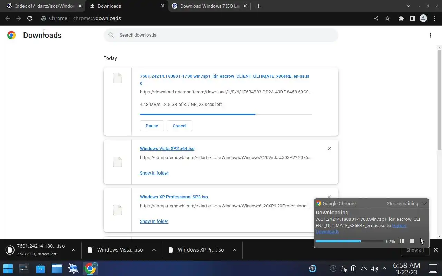Go back using the browser back arrow

pos(8,18)
